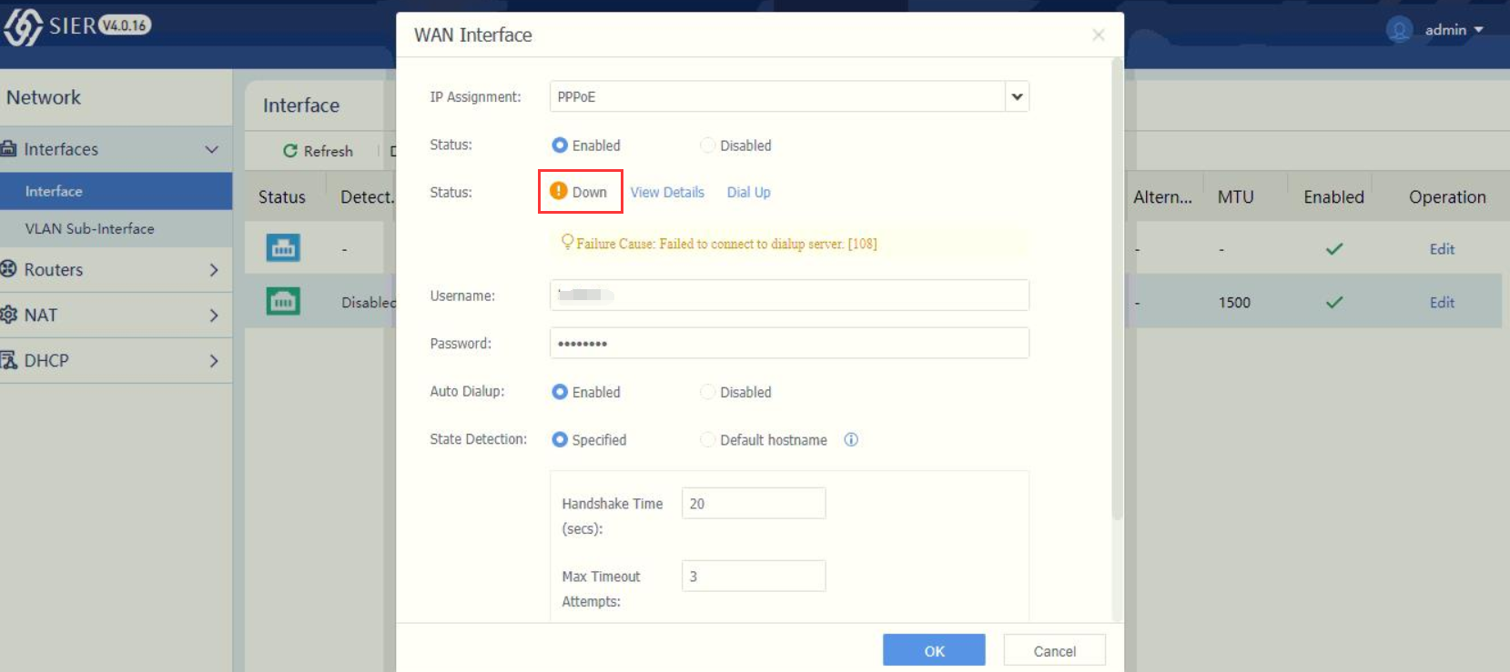
Task: Click the green port status icon
Action: click(x=283, y=301)
